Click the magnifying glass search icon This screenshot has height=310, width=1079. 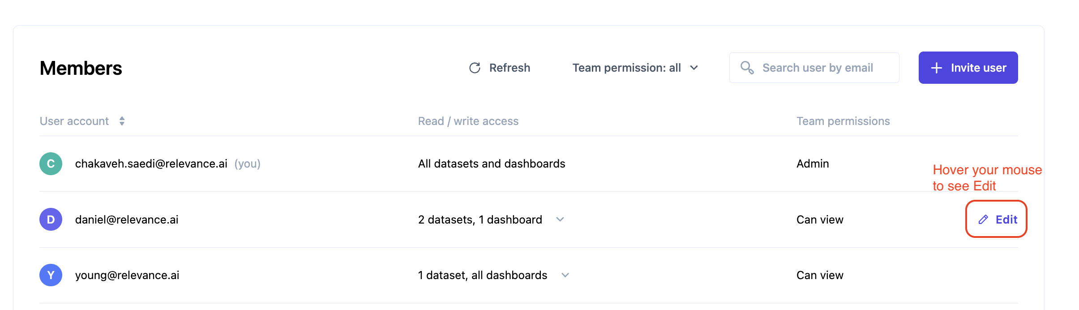coord(747,68)
